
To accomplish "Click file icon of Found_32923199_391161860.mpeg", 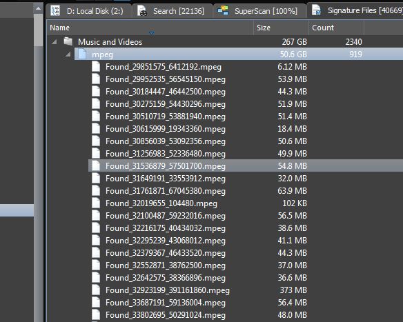I will coord(96,290).
